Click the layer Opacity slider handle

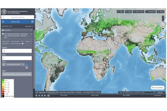tap(23, 44)
